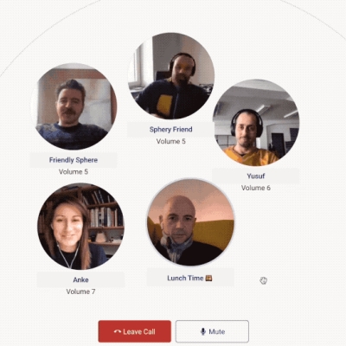Click the Sphery Friend name label
This screenshot has height=346, width=346.
171,130
